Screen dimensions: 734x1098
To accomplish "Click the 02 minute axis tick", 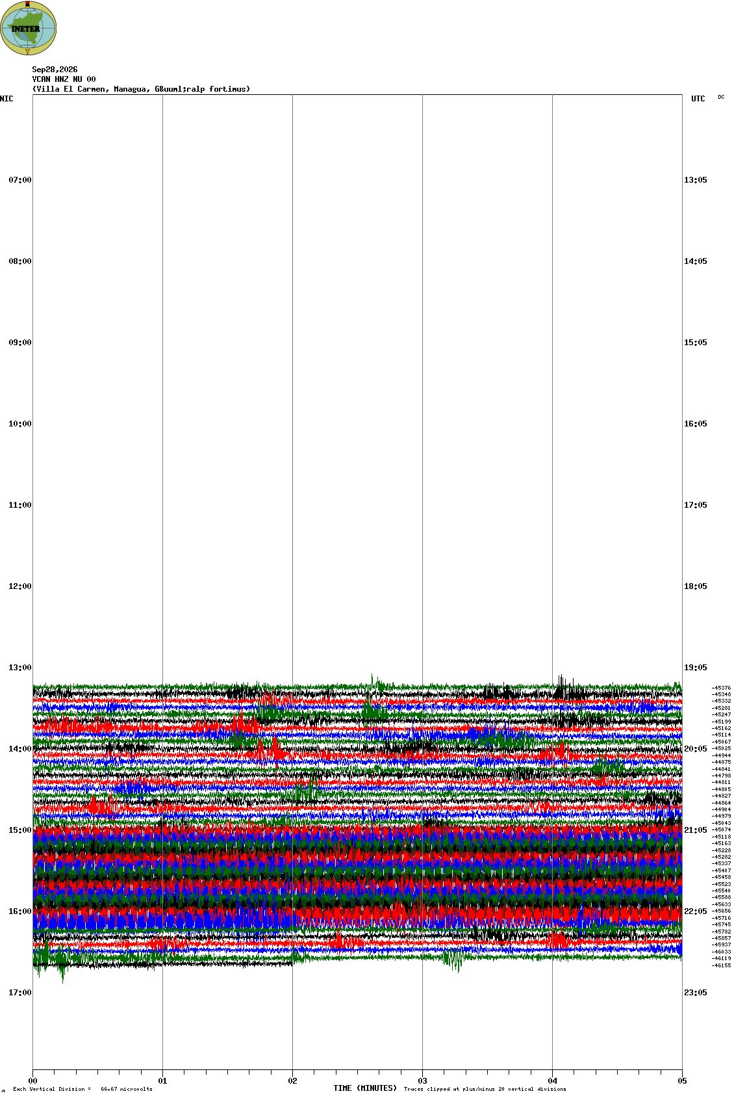I will [293, 1081].
